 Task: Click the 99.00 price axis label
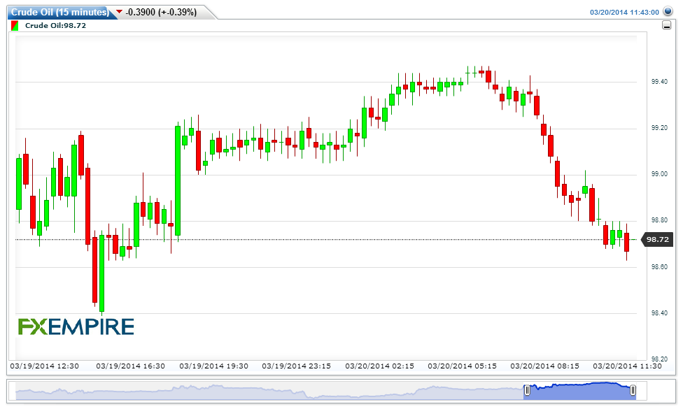(659, 174)
